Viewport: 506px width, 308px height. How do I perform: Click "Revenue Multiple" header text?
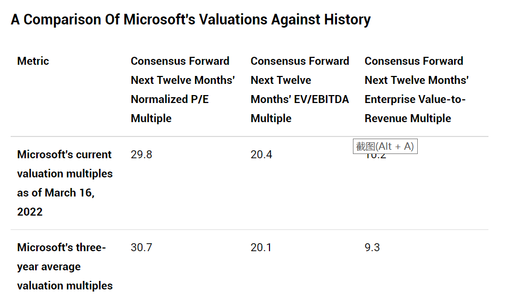point(408,118)
